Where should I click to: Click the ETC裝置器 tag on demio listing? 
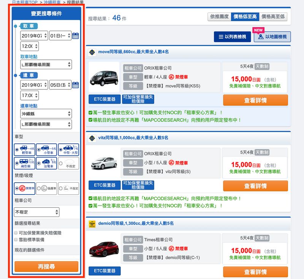104,271
